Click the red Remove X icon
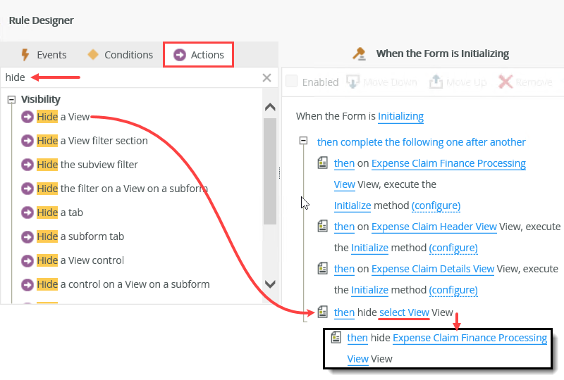564x380 pixels. [505, 82]
